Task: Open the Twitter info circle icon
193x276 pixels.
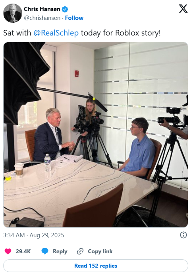Action: [x=183, y=235]
